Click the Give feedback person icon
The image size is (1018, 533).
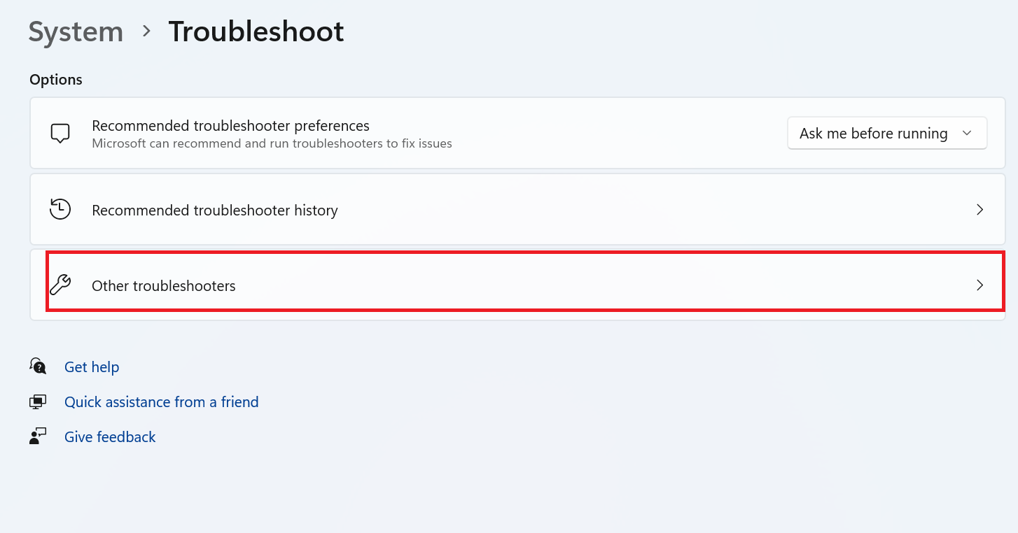(x=38, y=436)
